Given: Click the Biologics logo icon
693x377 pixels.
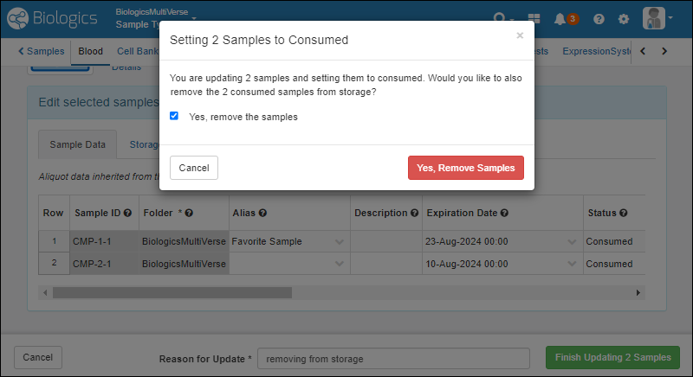Looking at the screenshot, I should pos(17,18).
